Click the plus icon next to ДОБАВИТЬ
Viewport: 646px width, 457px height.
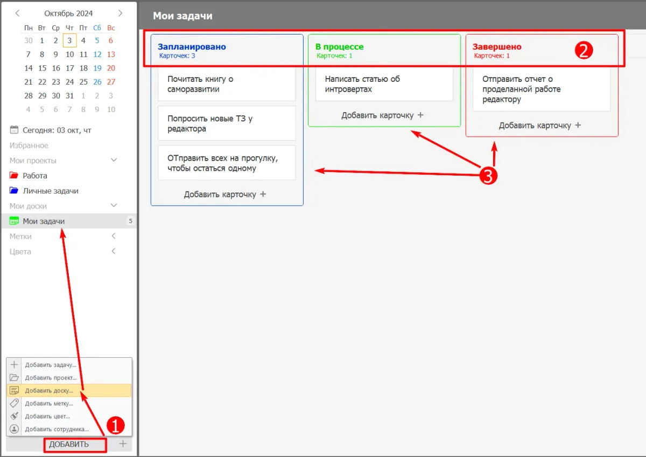tap(123, 444)
